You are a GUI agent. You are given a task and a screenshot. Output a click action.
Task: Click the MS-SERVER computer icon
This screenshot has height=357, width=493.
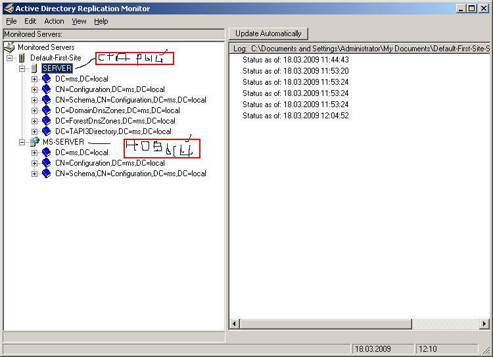[x=35, y=142]
